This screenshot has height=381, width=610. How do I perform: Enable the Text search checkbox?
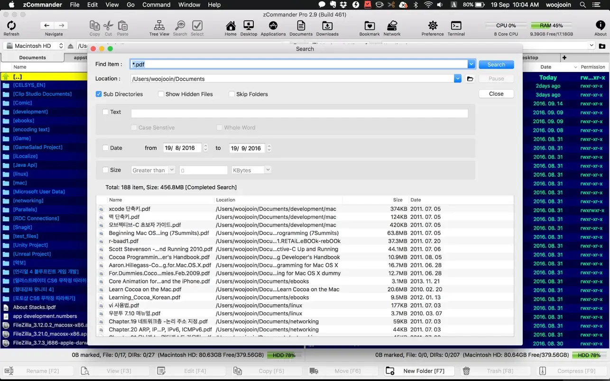click(105, 112)
